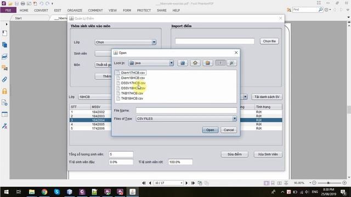Click the Chọn file button
This screenshot has height=197, width=351.
(269, 41)
